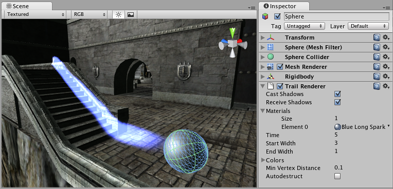
Task: Click the Rigidbody component title
Action: (x=299, y=77)
